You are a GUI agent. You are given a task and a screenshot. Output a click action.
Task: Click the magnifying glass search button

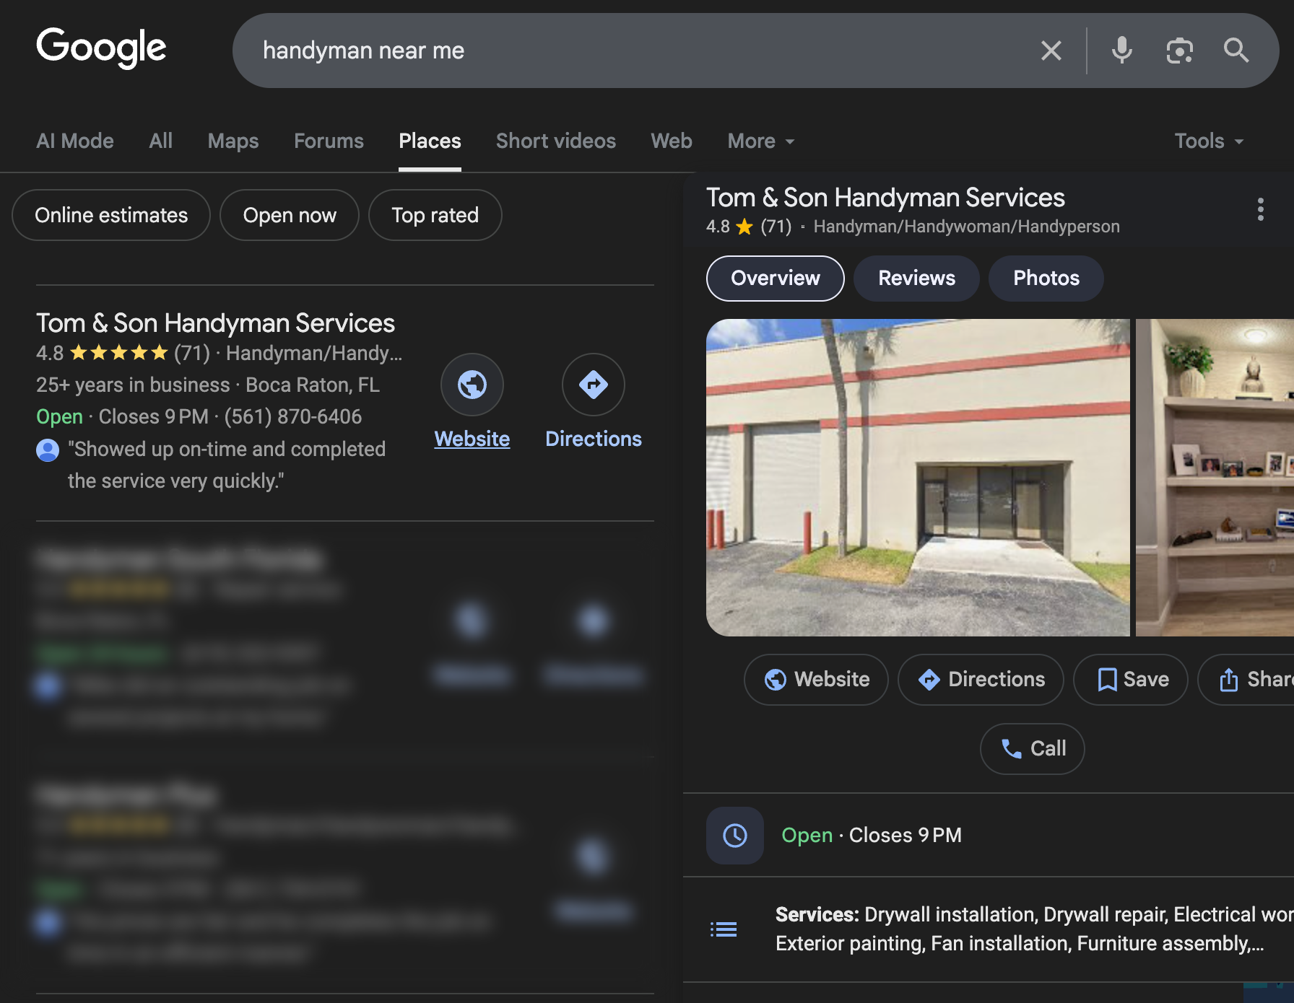click(x=1236, y=51)
